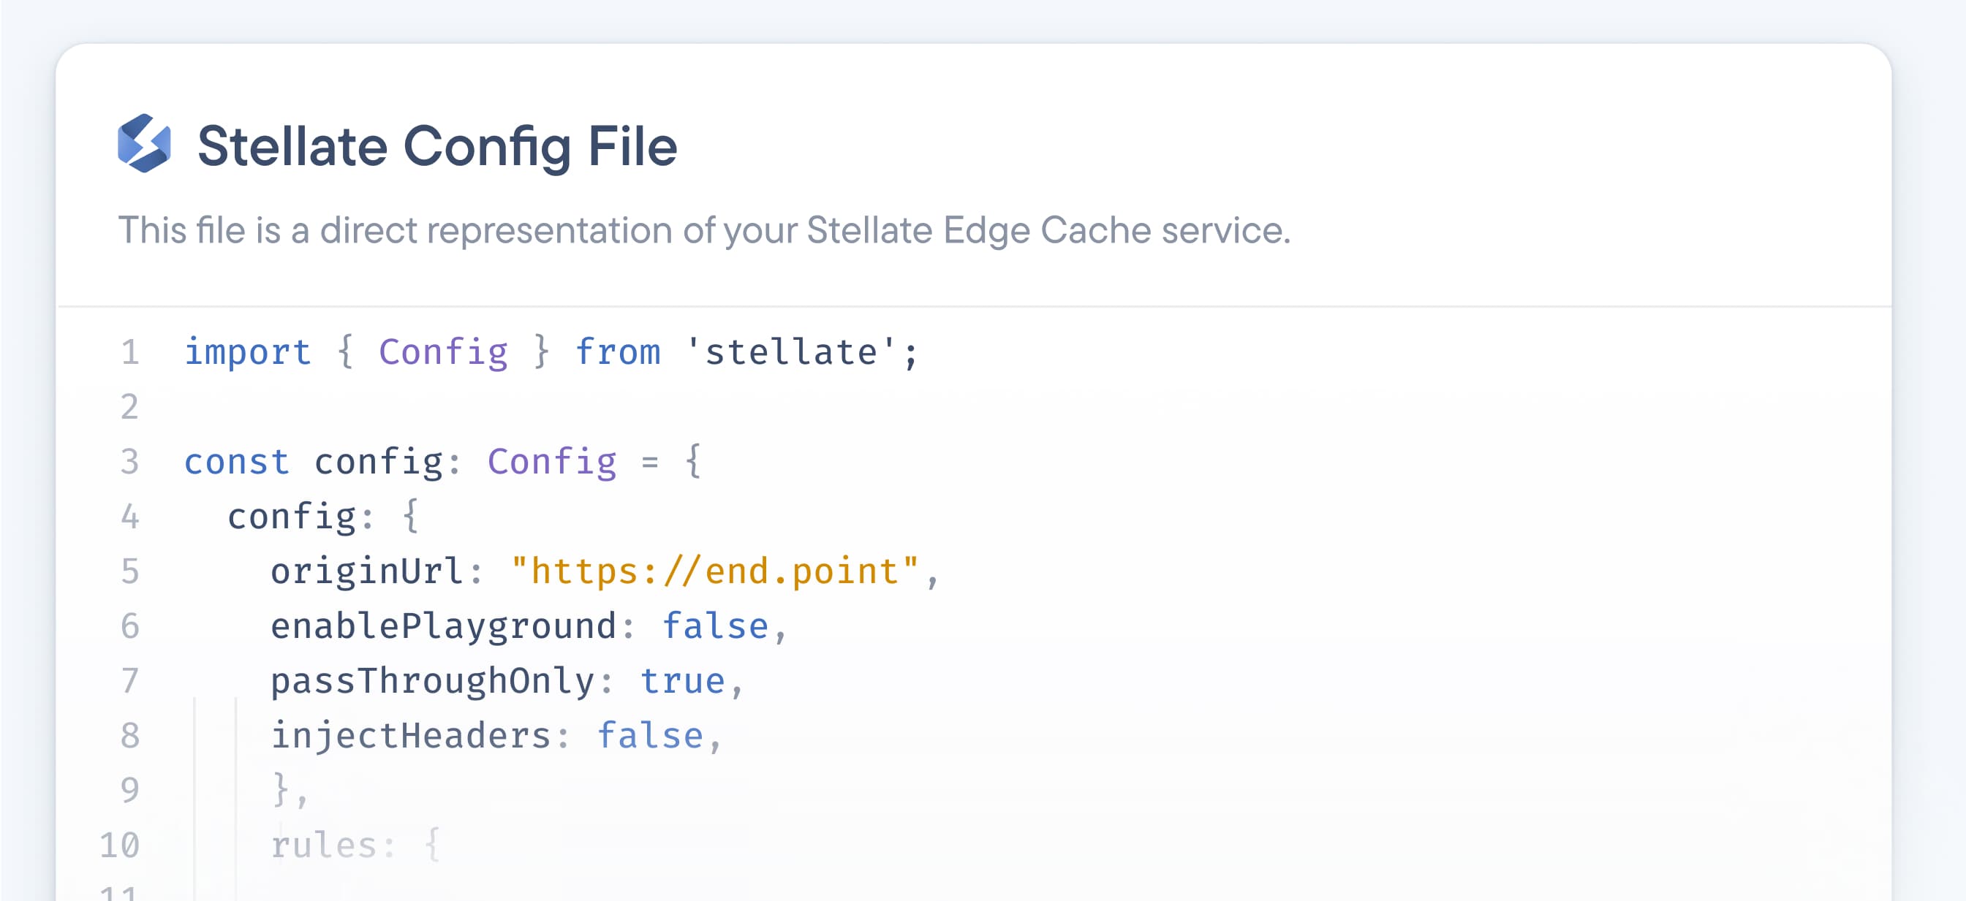This screenshot has width=1966, height=901.
Task: Click the import keyword on line one
Action: pos(247,352)
